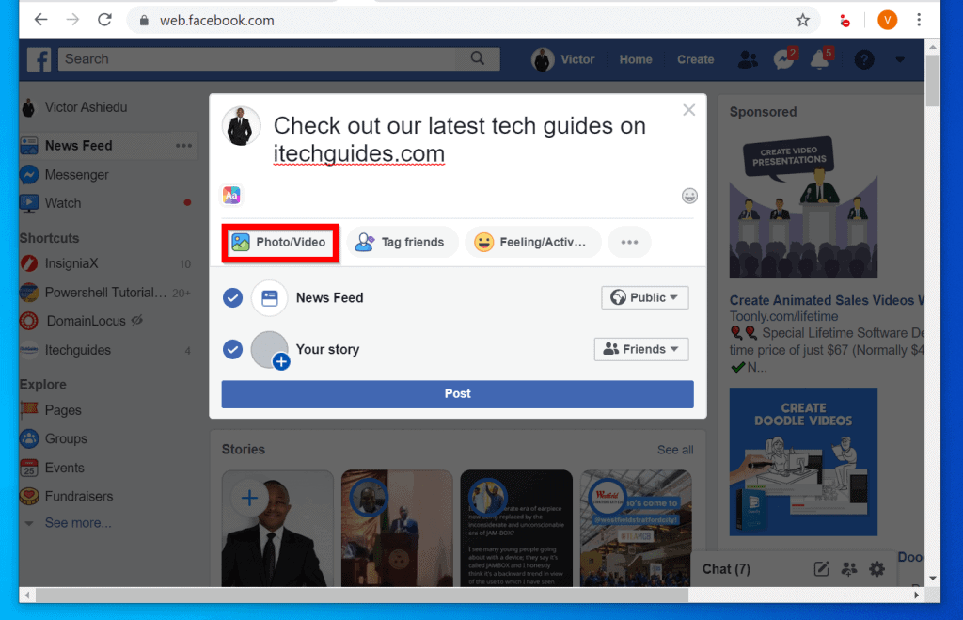
Task: Open chat settings gear icon
Action: click(x=877, y=569)
